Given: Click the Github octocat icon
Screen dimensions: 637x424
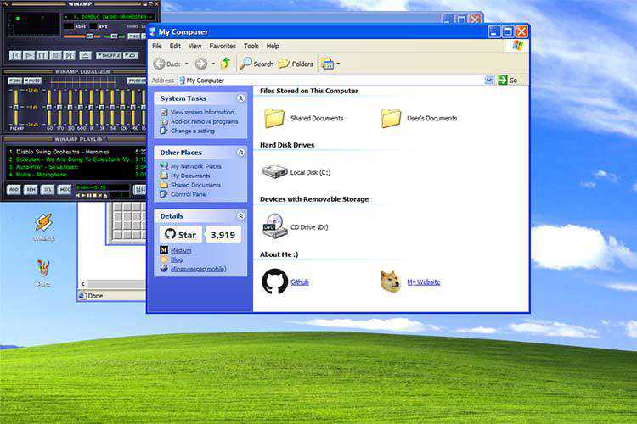Looking at the screenshot, I should (x=274, y=282).
